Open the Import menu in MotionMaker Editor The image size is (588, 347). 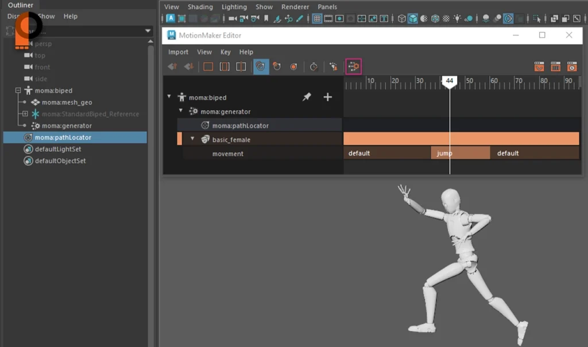coord(178,52)
